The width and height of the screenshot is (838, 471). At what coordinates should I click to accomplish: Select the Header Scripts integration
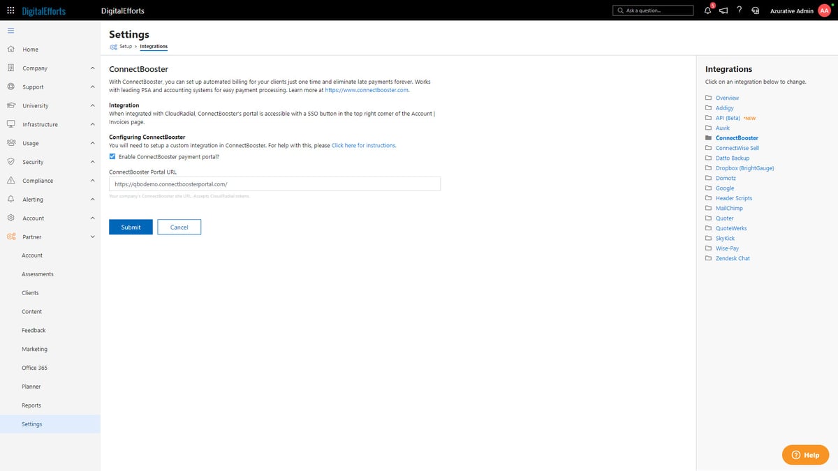[734, 198]
